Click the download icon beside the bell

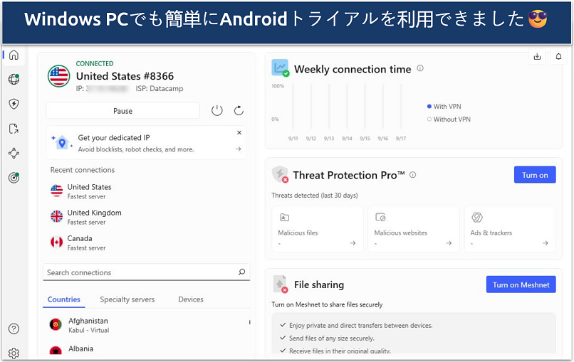tap(537, 57)
